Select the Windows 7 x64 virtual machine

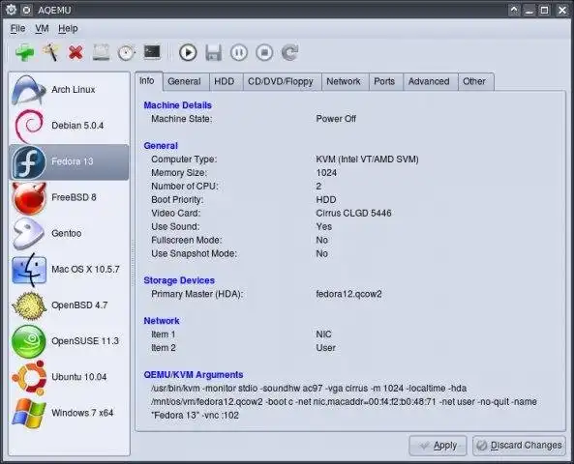(x=69, y=413)
